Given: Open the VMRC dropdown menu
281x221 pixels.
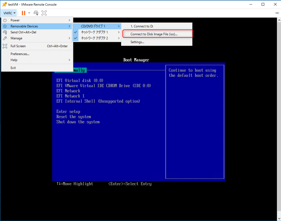Looking at the screenshot, I should (x=9, y=13).
